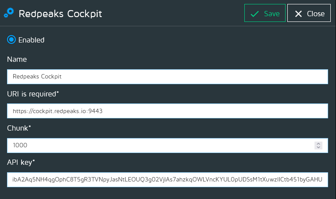The height and width of the screenshot is (199, 336).
Task: Decrease the Chunk value with down arrow
Action: click(x=319, y=147)
